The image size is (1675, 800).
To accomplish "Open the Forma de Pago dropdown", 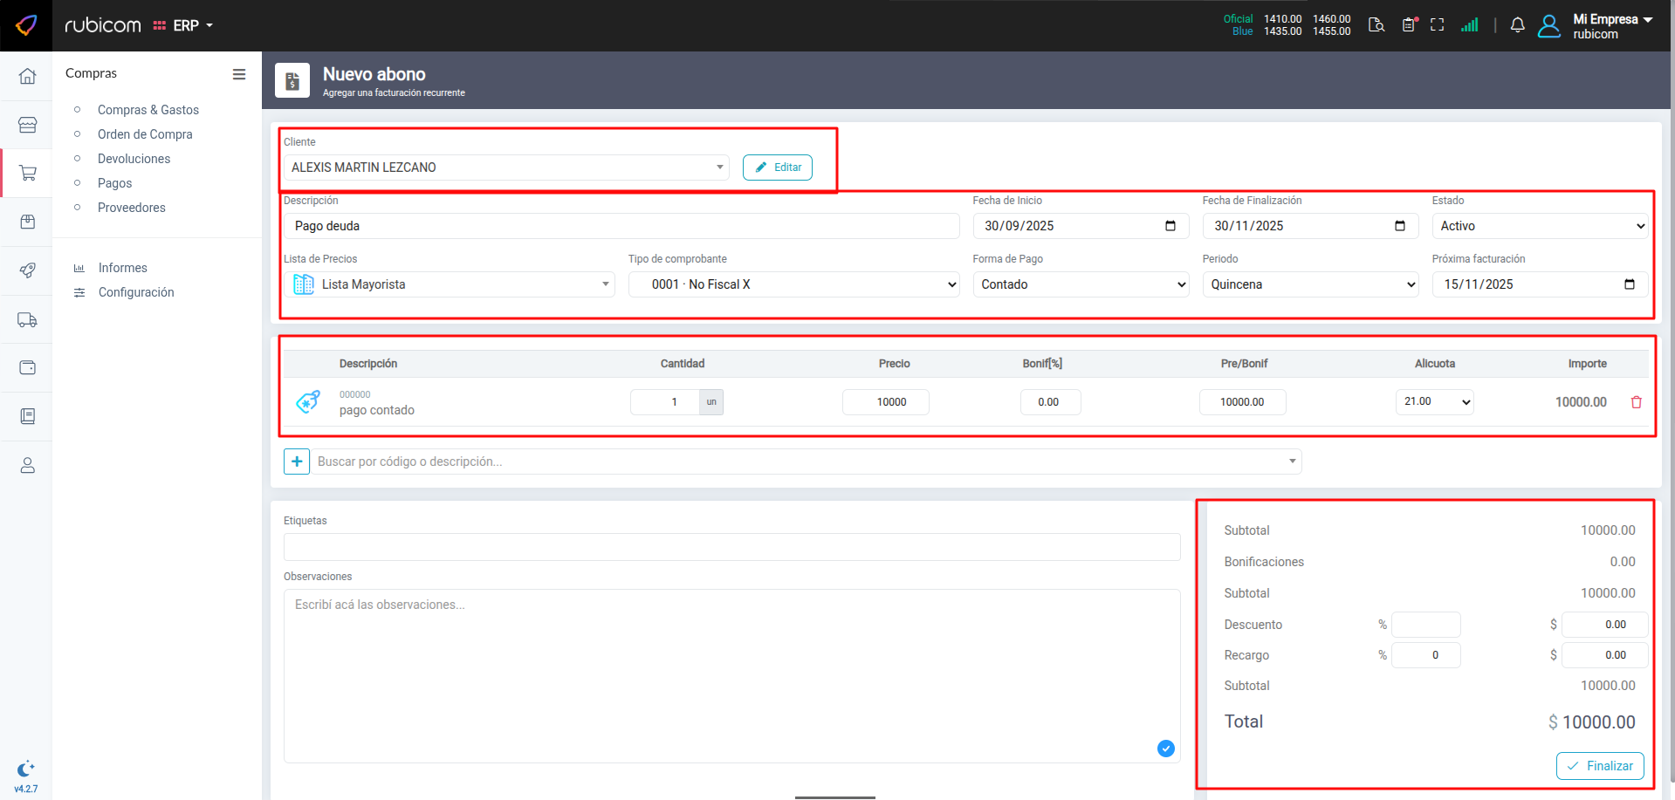I will [1081, 284].
